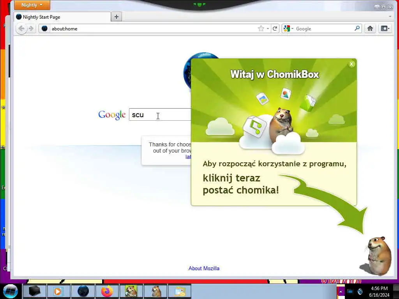
Task: Open a new tab with the plus button
Action: click(x=116, y=17)
